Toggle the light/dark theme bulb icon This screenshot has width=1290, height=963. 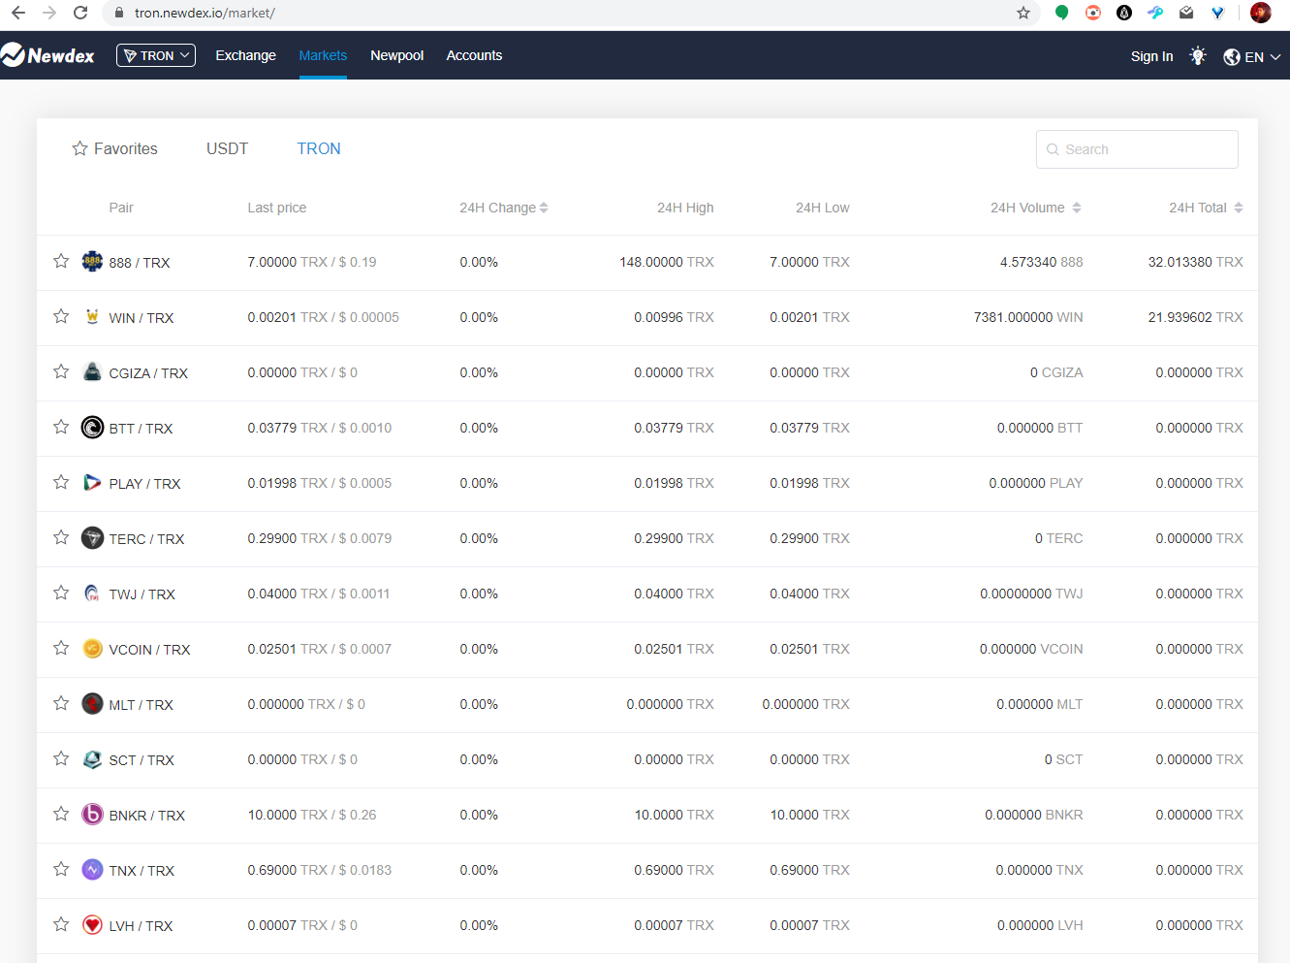pos(1198,56)
